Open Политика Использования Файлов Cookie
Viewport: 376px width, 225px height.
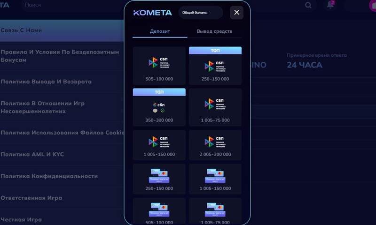[62, 133]
